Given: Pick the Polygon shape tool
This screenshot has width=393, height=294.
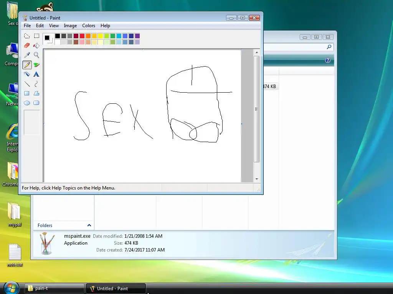Looking at the screenshot, I should (36, 93).
